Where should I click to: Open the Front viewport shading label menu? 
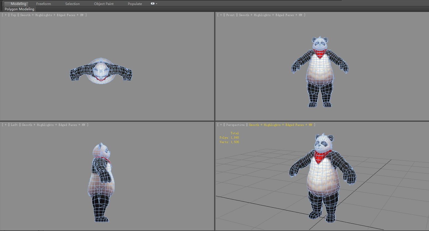[x=270, y=15]
